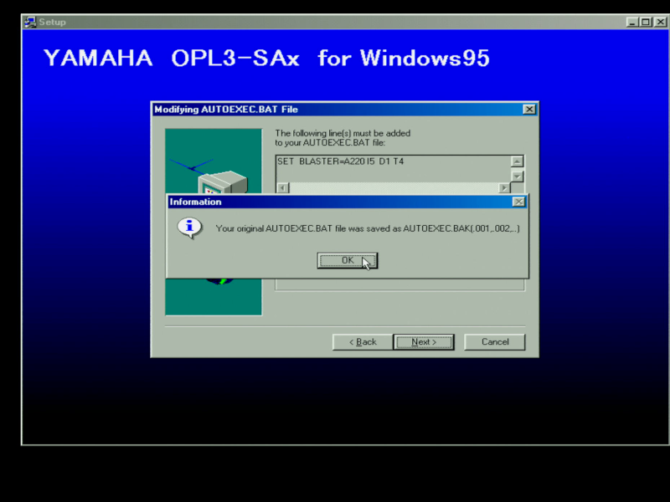Click the Setup window's title bar icon

point(30,22)
